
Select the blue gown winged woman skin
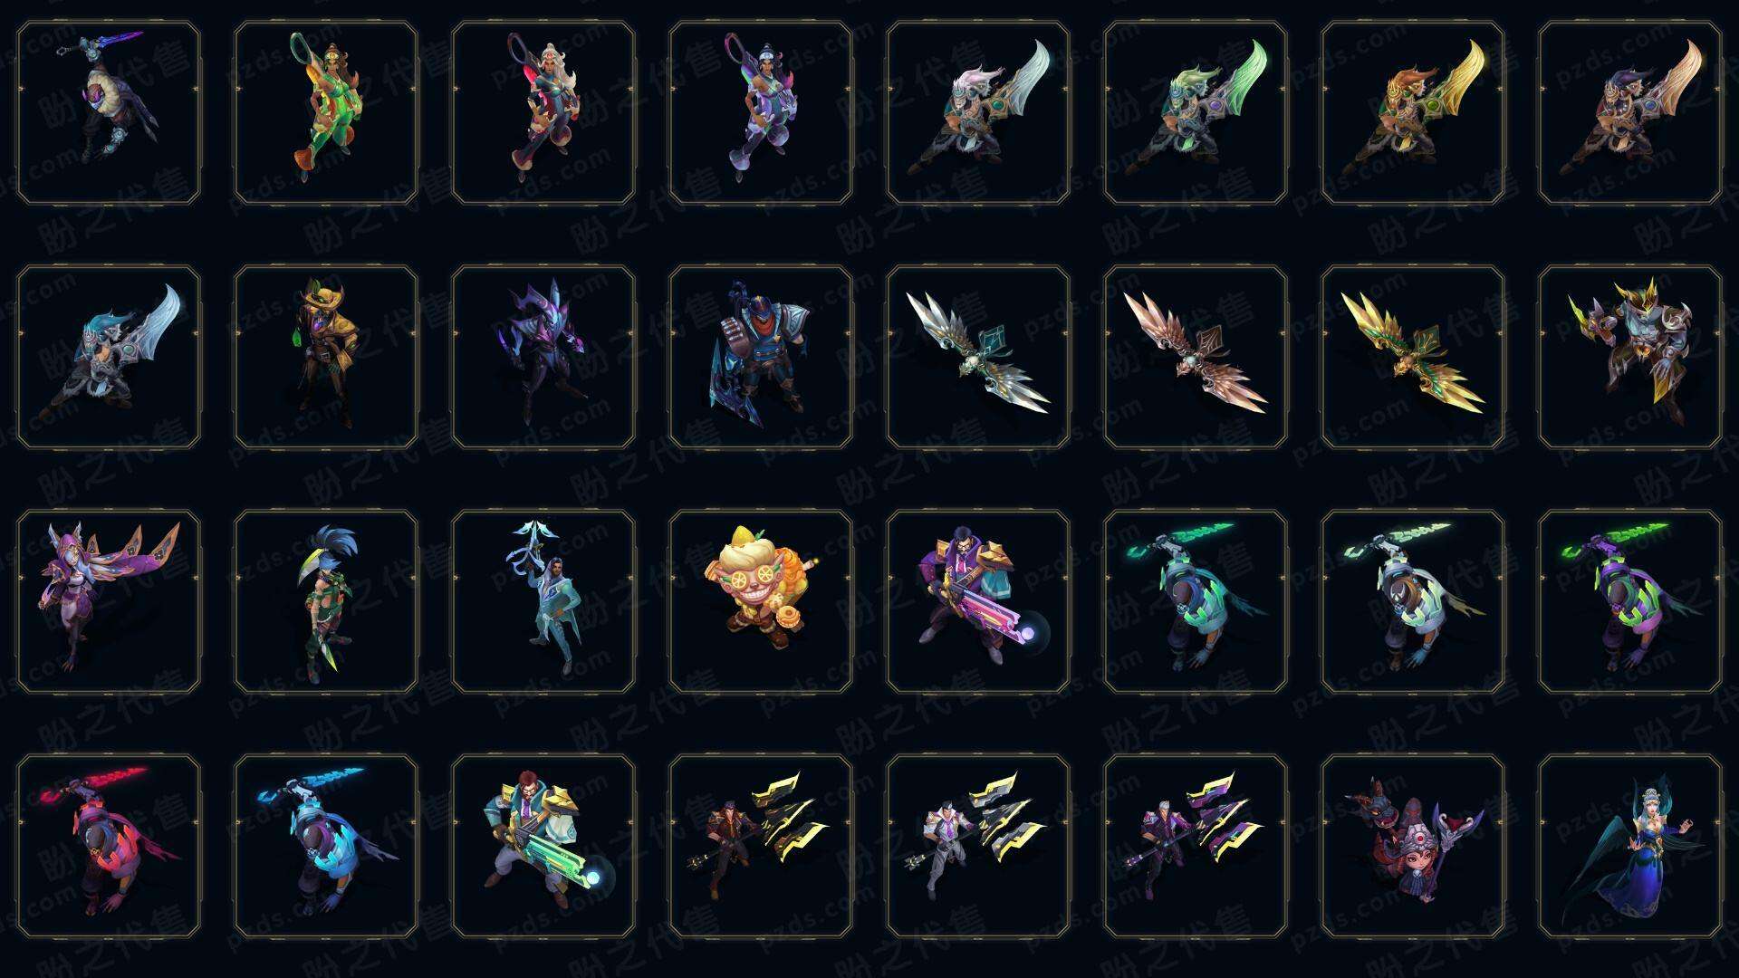click(x=1630, y=846)
